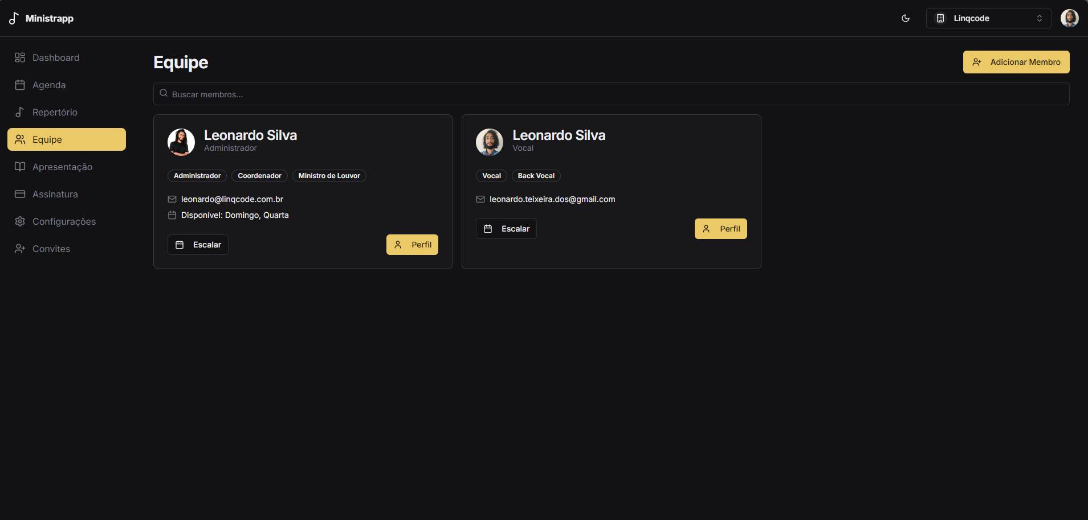
Task: Click the Vocal member's avatar photo
Action: 490,142
